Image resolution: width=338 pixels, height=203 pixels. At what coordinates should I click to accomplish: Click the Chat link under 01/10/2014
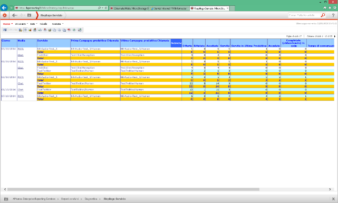pos(21,55)
